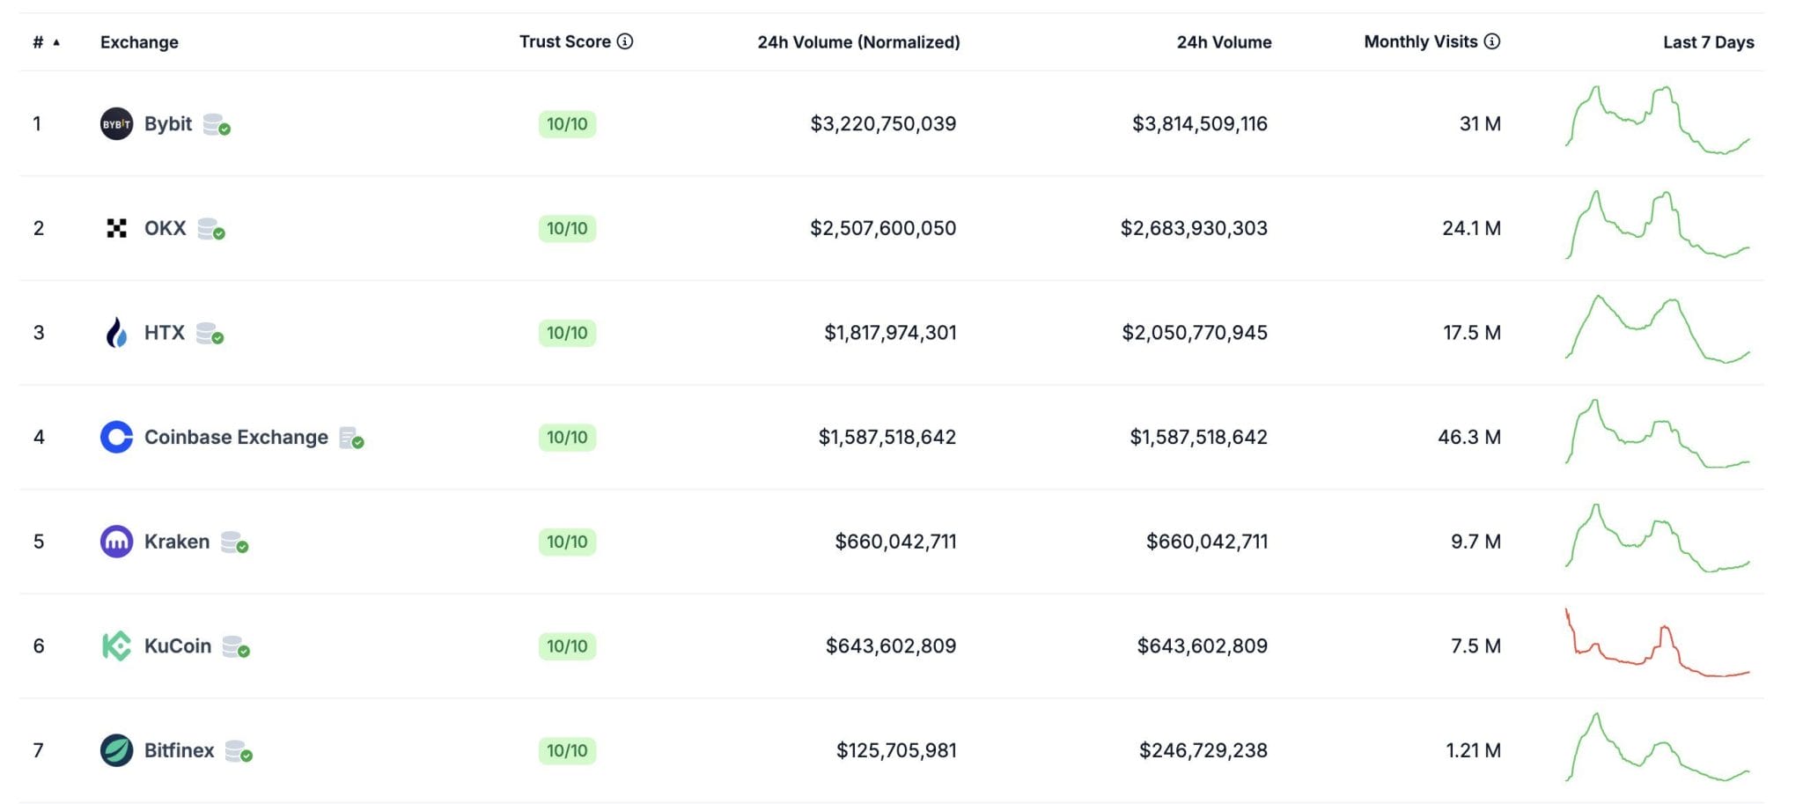1803x804 pixels.
Task: Sort table by 24h Volume header
Action: pos(1224,42)
